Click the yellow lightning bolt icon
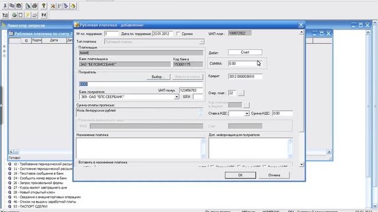 point(28,15)
